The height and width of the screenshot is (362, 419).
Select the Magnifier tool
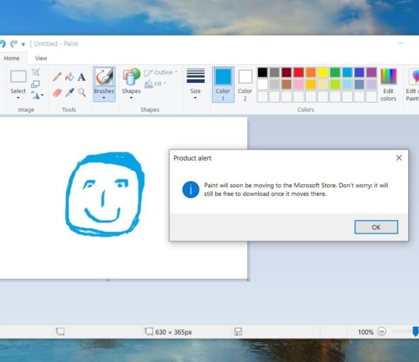coord(82,92)
